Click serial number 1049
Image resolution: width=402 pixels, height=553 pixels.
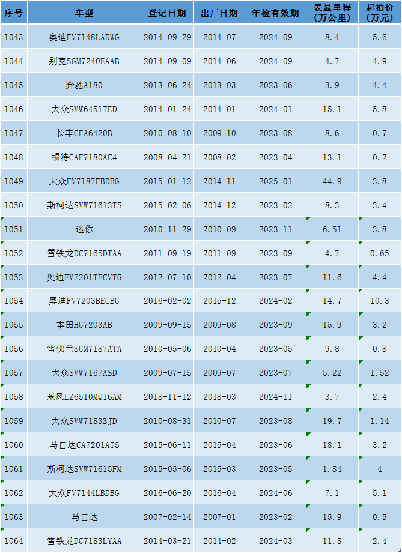point(14,181)
